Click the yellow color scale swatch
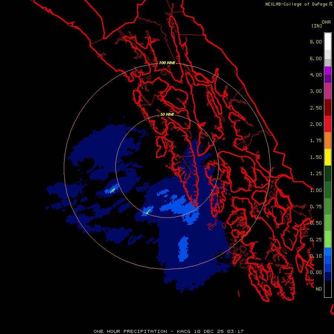This screenshot has width=334, height=334. coord(328,157)
